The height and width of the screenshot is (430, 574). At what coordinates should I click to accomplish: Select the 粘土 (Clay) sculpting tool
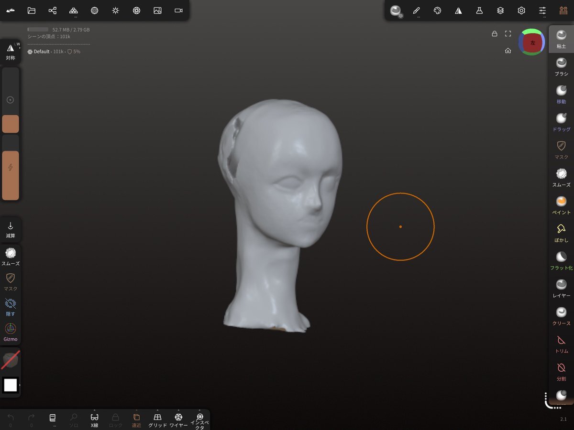561,38
